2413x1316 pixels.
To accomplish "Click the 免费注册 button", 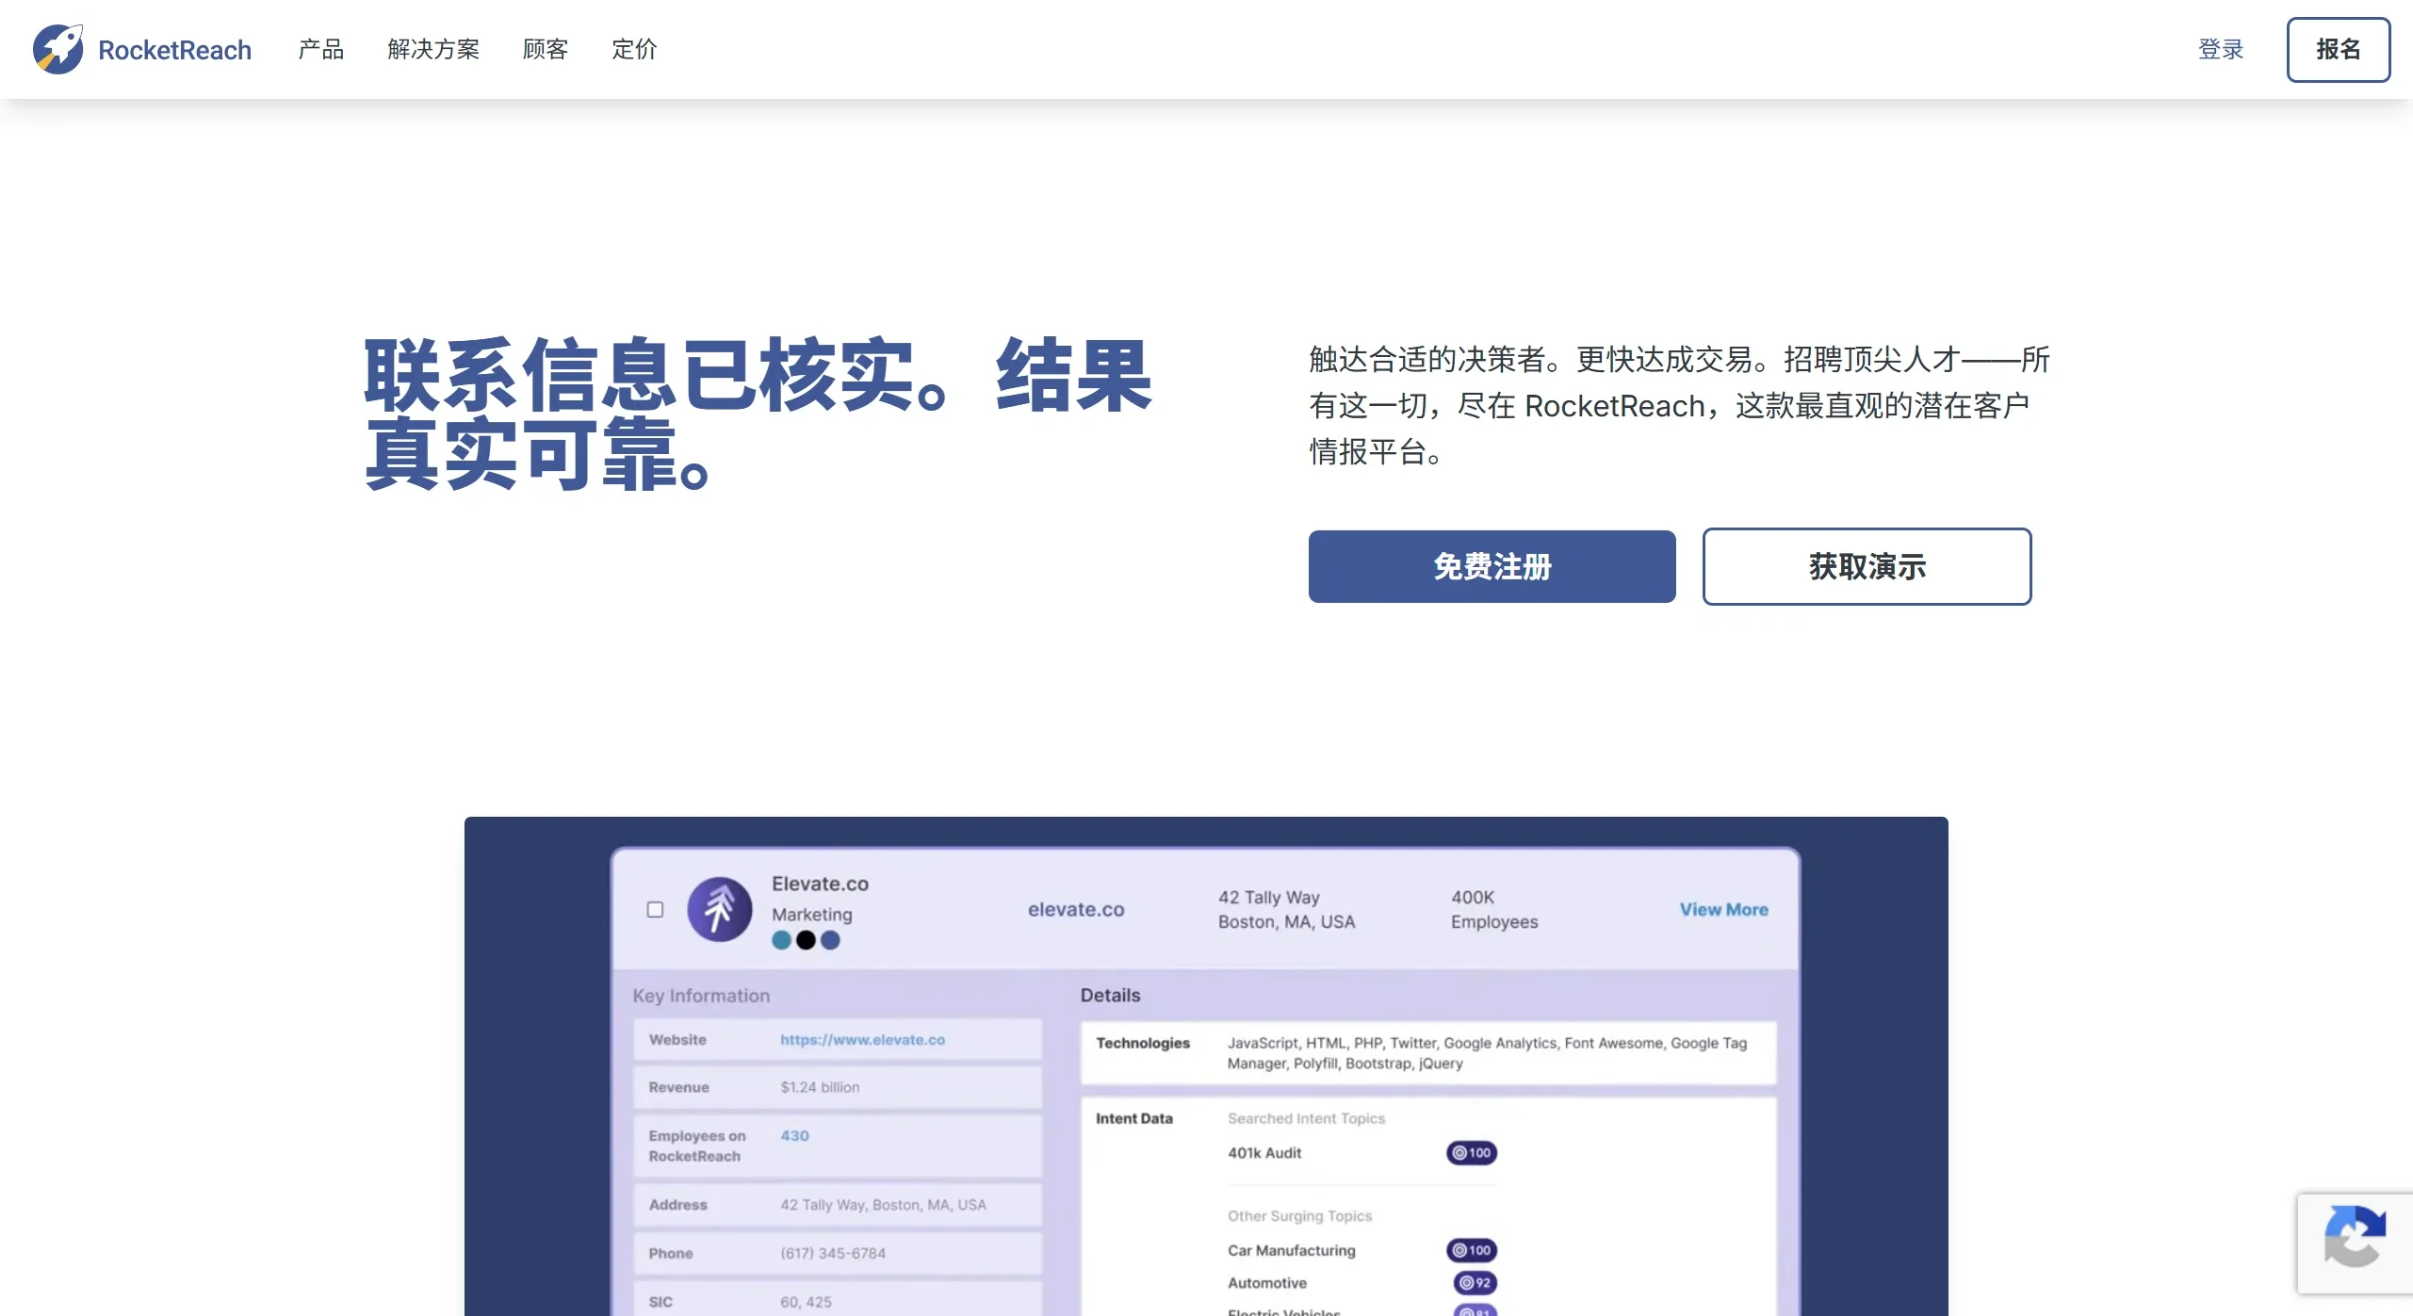I will click(1492, 566).
